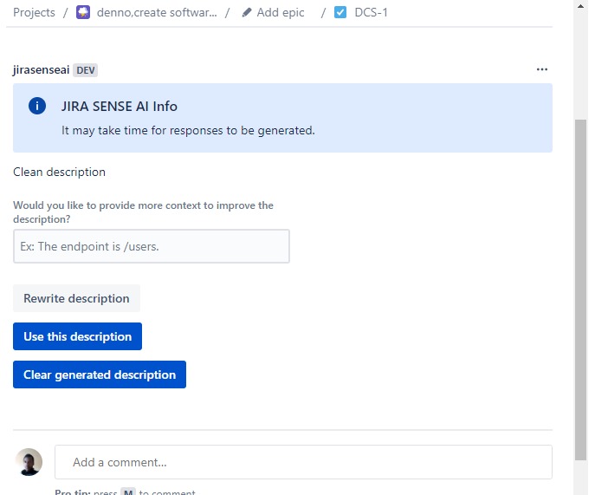Viewport: 595px width, 495px height.
Task: Focus the extra context input field
Action: point(152,246)
